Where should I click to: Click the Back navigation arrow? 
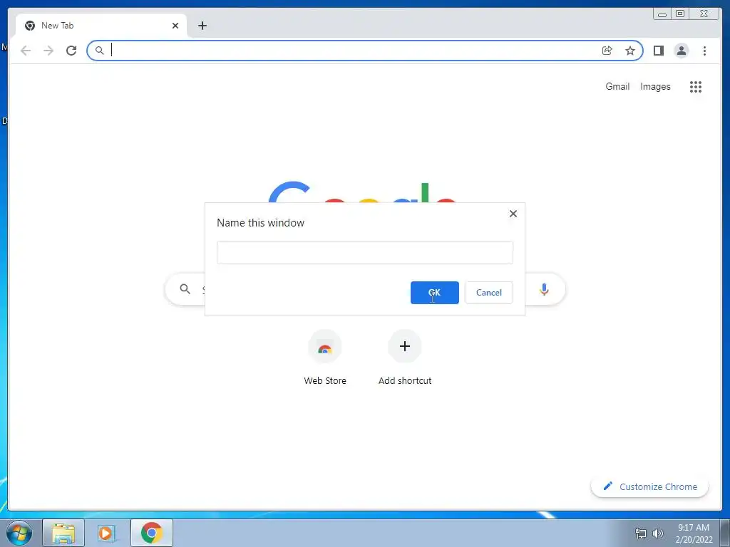pos(26,51)
